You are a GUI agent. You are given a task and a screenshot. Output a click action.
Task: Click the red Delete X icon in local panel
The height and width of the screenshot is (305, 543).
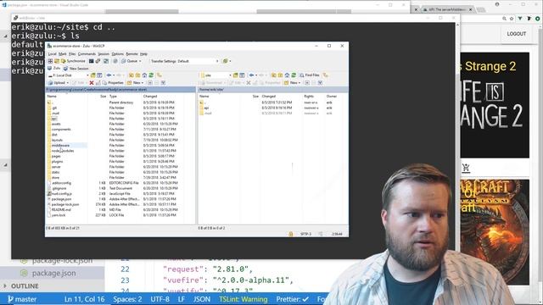(92, 83)
